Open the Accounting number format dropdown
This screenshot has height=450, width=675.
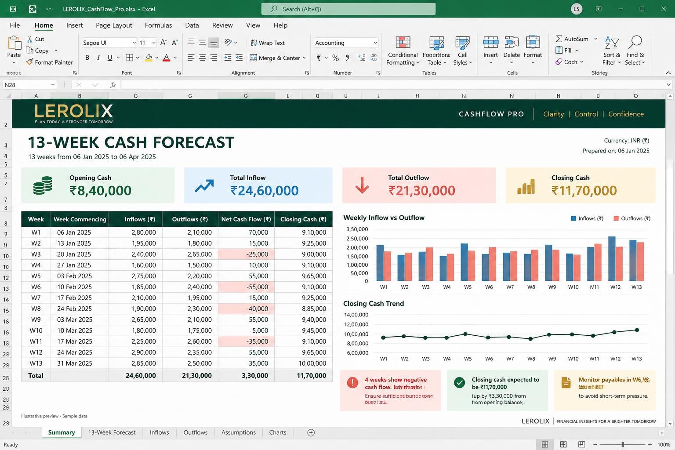pyautogui.click(x=375, y=43)
